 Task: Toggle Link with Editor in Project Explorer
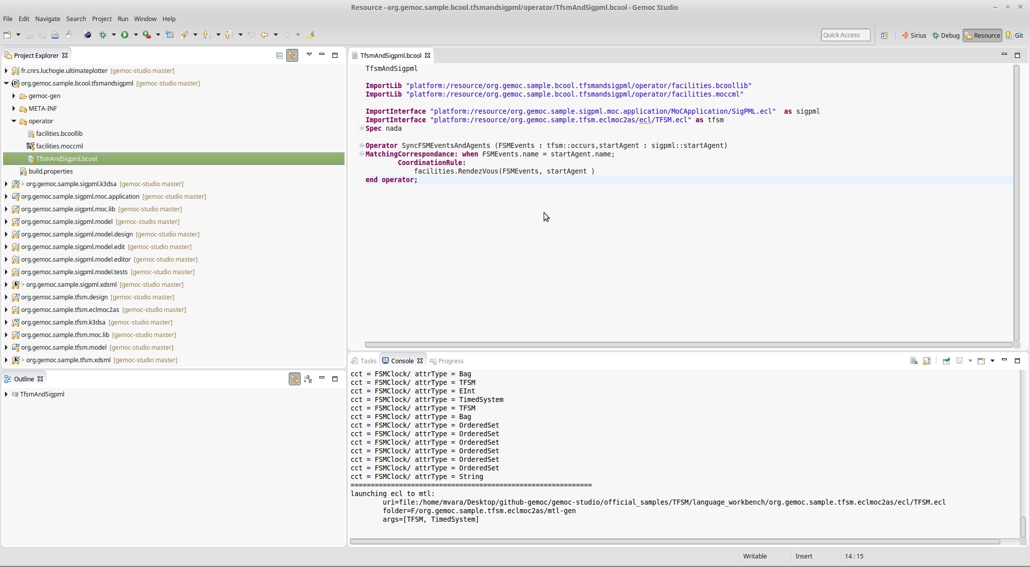[x=292, y=55]
